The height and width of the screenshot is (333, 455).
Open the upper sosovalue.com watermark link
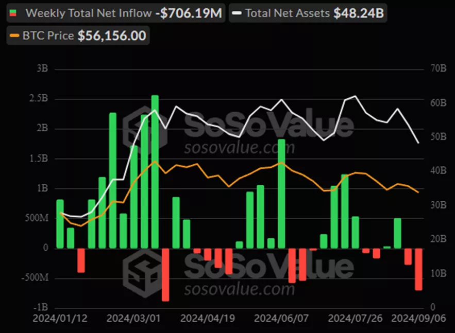(239, 148)
